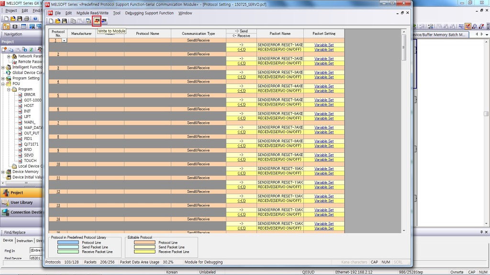Click the Help question-mark icon in GX Works toolbar
The width and height of the screenshot is (490, 275).
click(x=35, y=19)
